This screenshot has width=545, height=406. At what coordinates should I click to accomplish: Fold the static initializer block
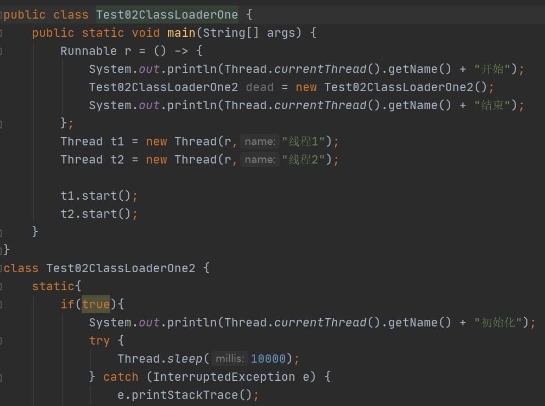point(2,286)
